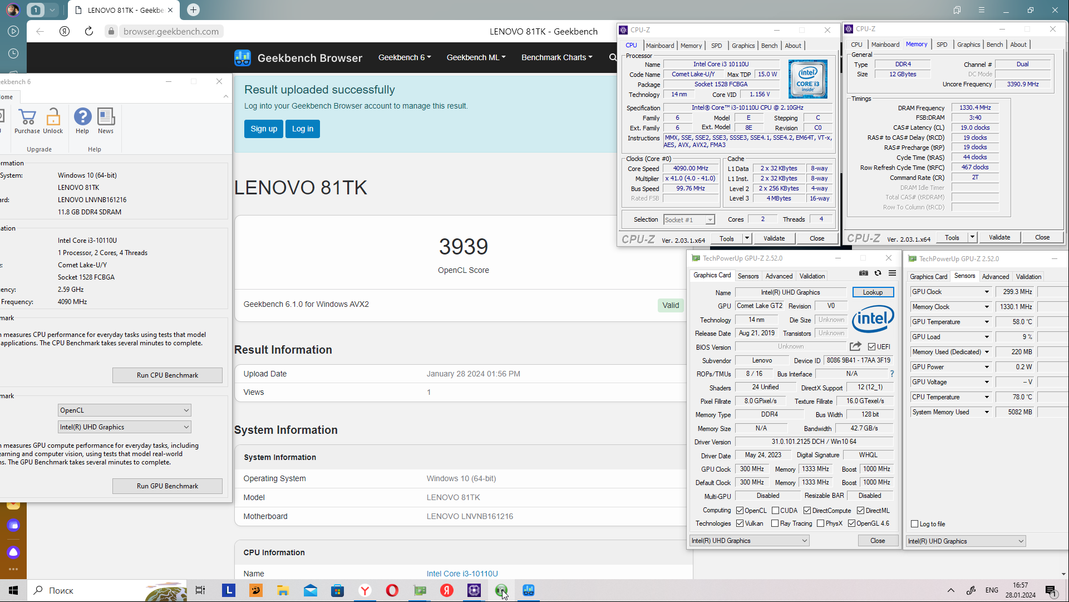This screenshot has height=602, width=1069.
Task: Click browser search magnifier icon
Action: point(612,57)
